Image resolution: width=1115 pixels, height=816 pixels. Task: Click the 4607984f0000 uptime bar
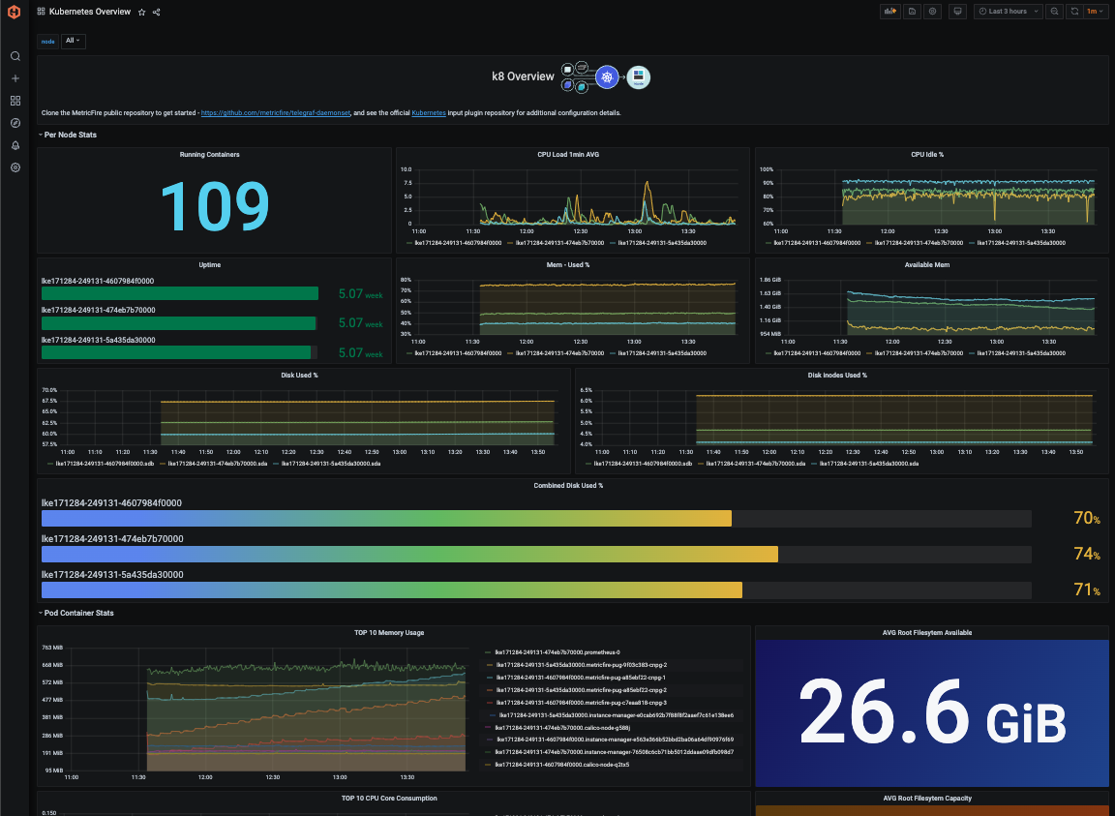pos(179,294)
